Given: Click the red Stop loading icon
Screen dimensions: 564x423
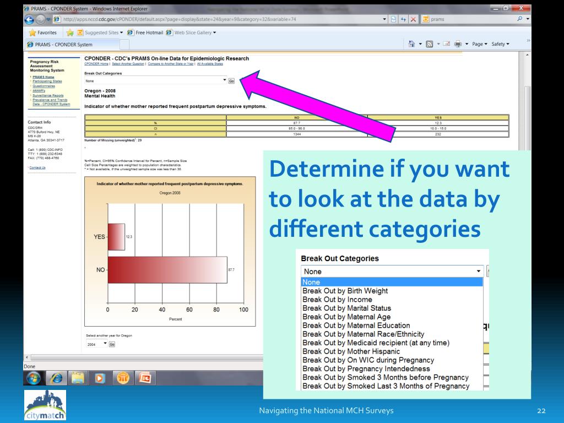Looking at the screenshot, I should [x=413, y=19].
